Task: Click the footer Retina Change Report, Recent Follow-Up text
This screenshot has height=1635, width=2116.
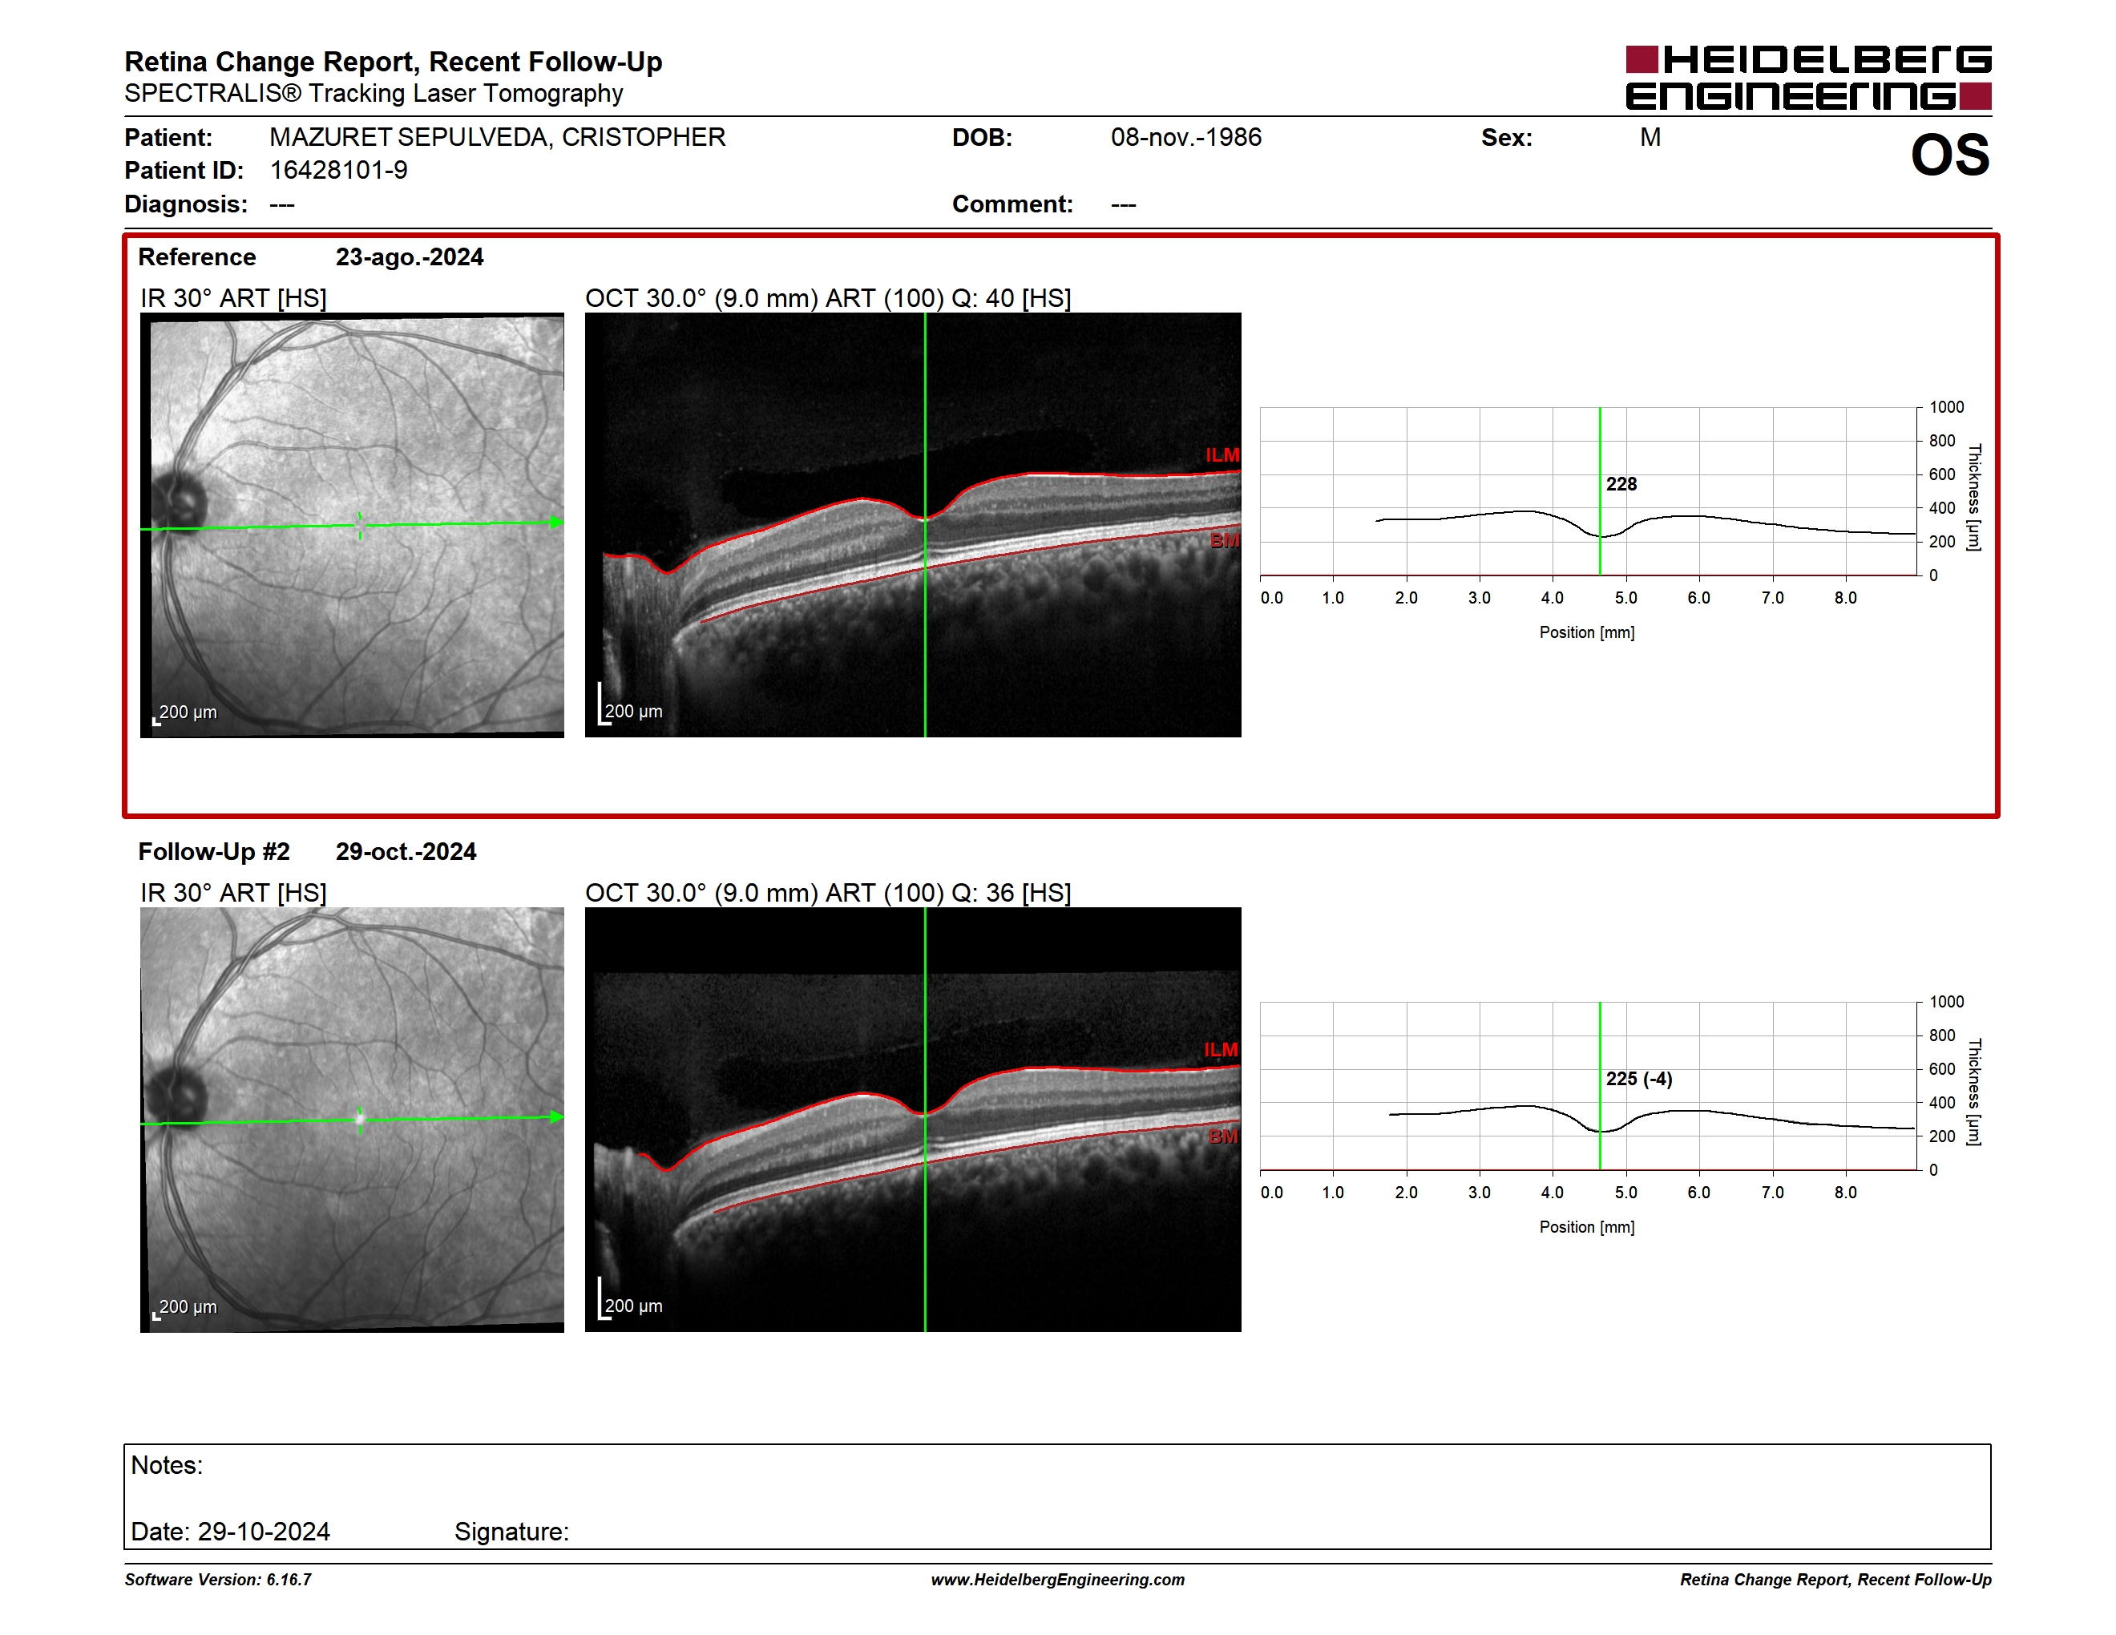Action: pos(1835,1580)
